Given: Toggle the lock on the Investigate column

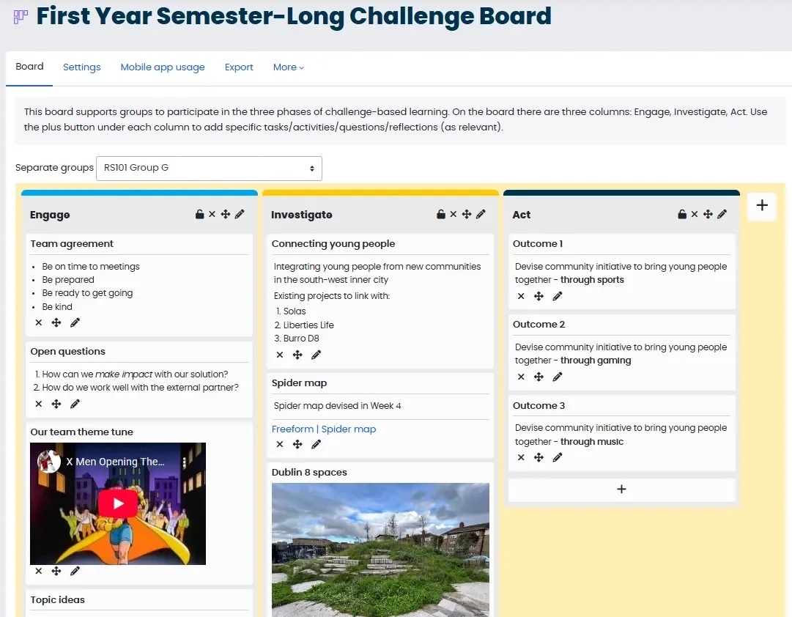Looking at the screenshot, I should click(441, 214).
